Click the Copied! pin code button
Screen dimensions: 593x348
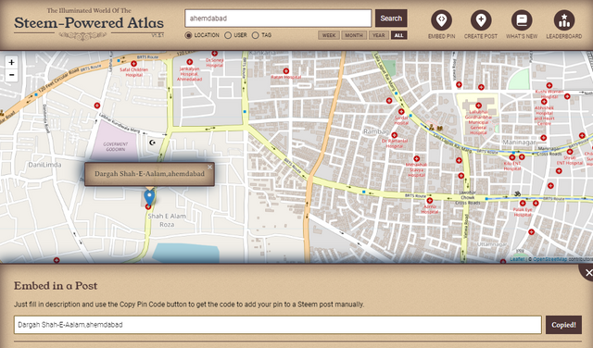(563, 325)
